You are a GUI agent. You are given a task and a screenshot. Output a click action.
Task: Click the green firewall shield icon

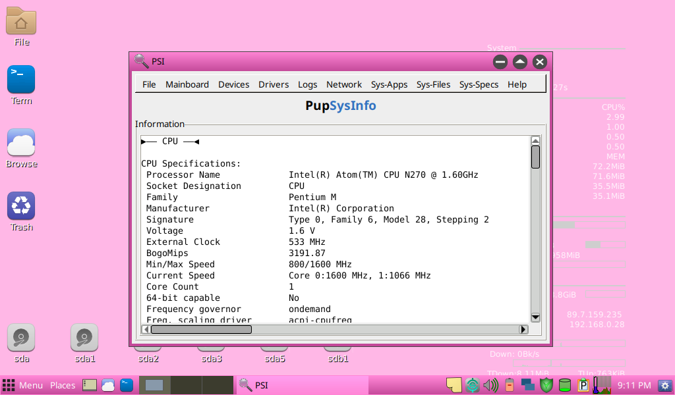[545, 385]
